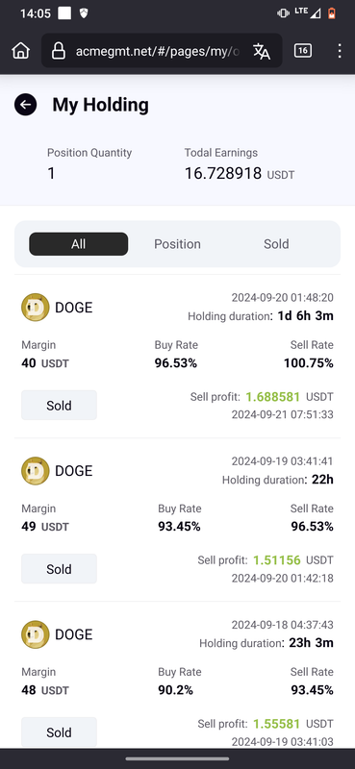Tap the DOGE coin icon in third entry

click(36, 634)
